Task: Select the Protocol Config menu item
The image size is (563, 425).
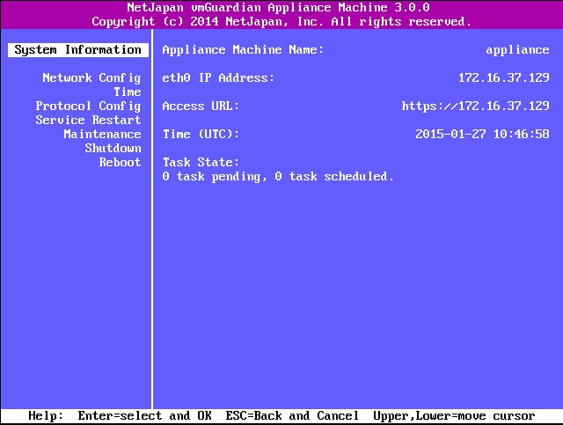Action: 88,106
